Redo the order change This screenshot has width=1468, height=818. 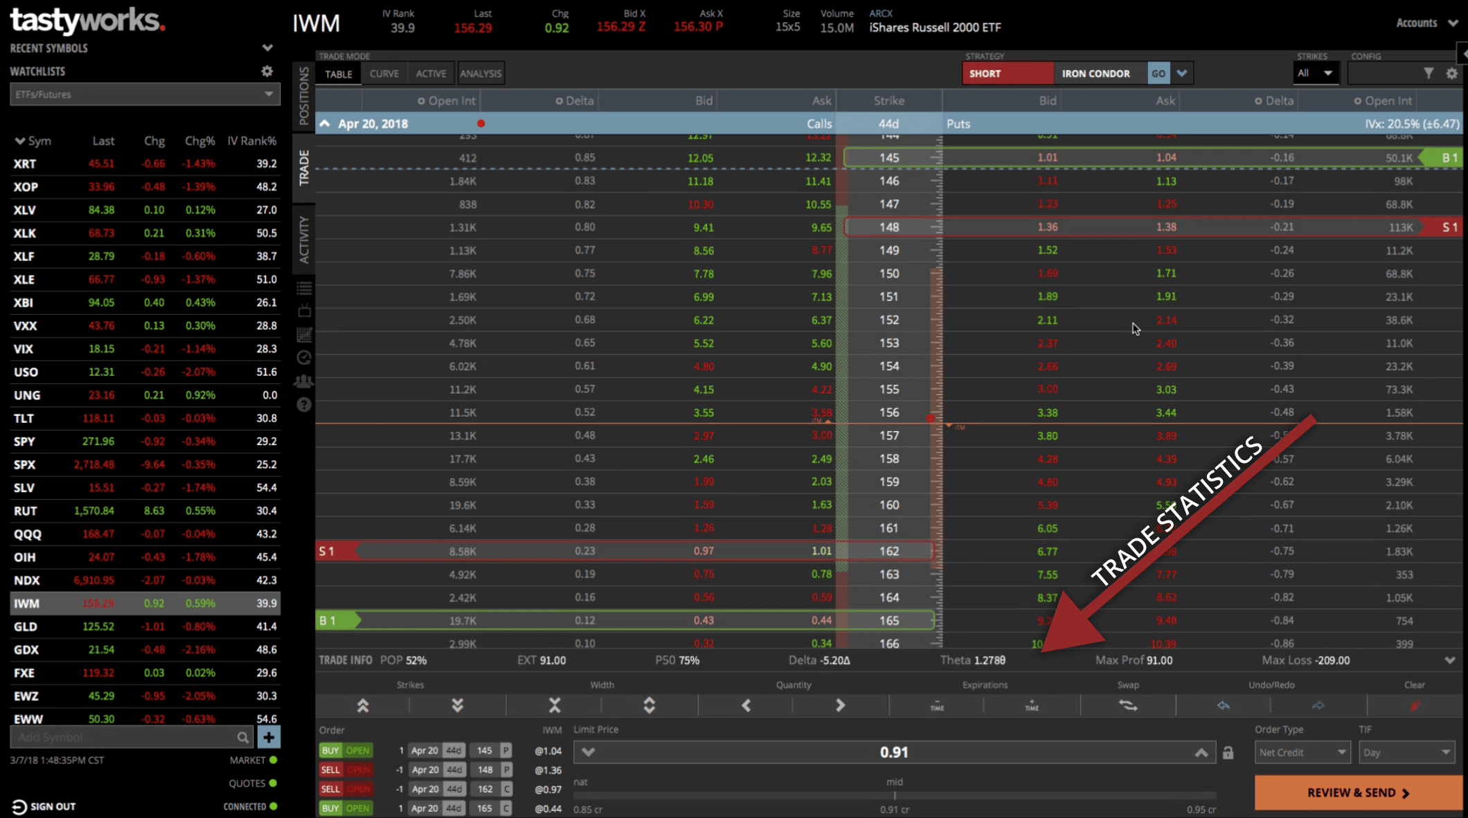[x=1318, y=705]
